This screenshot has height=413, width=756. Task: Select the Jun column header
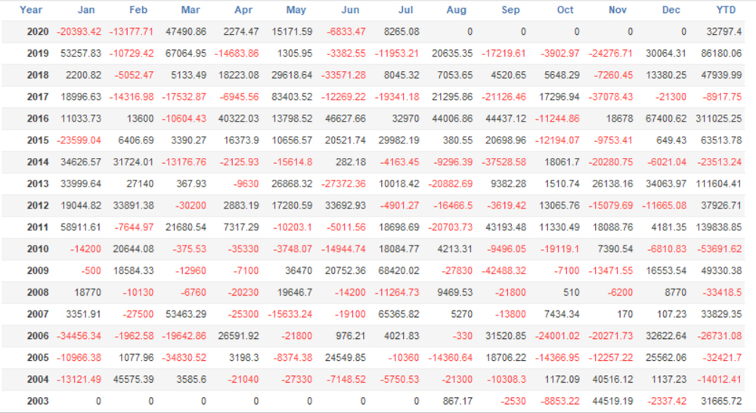coord(350,10)
